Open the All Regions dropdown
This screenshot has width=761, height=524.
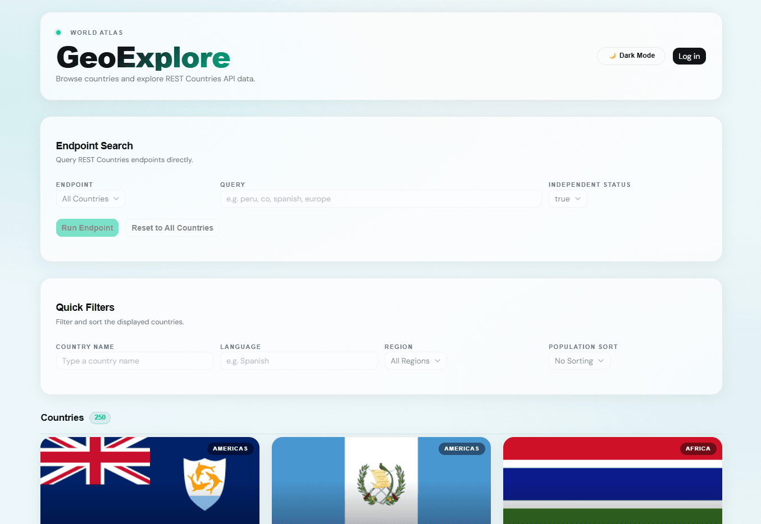[416, 361]
